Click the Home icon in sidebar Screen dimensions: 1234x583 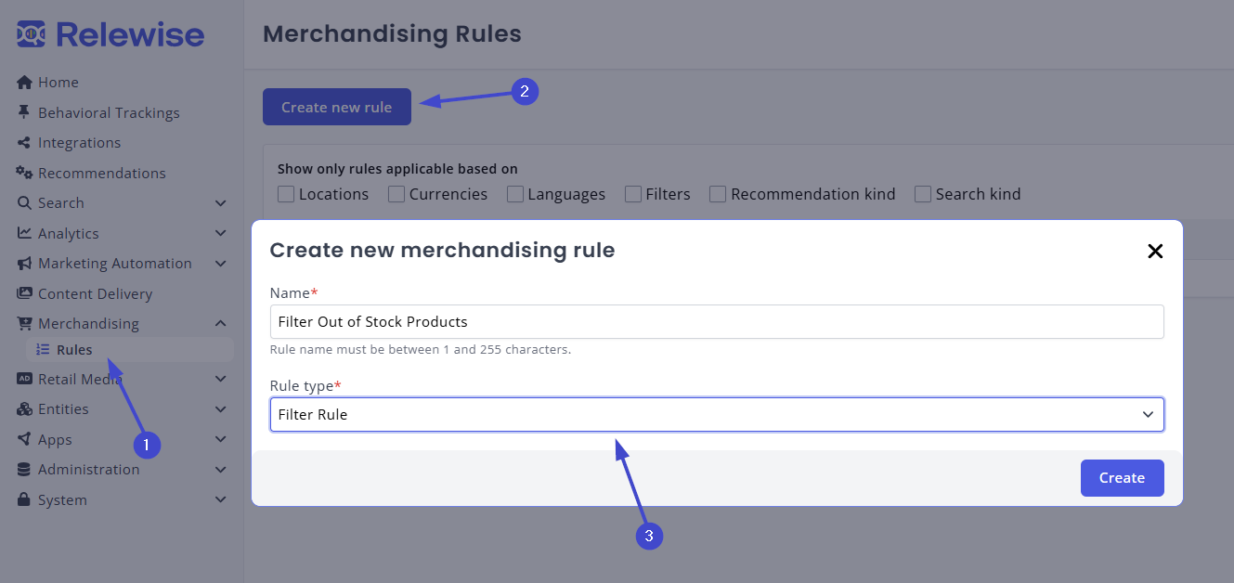click(x=23, y=82)
